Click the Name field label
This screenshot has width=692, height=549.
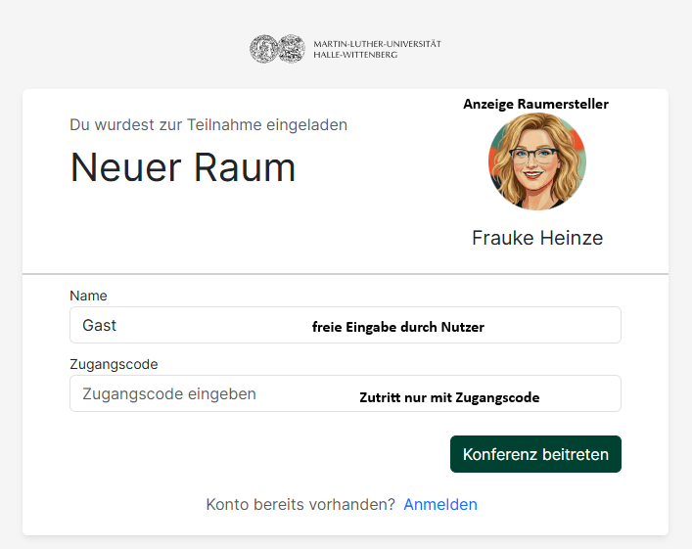point(88,296)
